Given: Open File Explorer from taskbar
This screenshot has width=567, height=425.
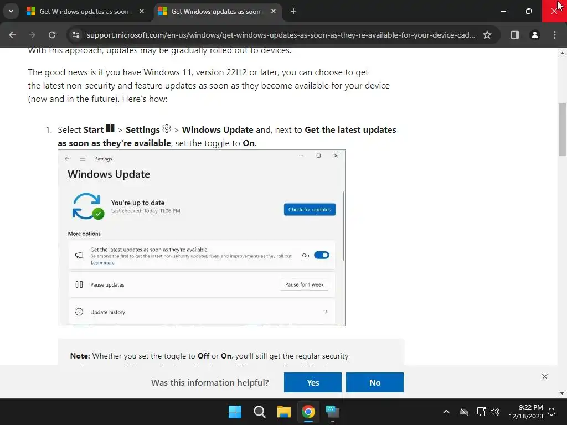Looking at the screenshot, I should (x=284, y=412).
